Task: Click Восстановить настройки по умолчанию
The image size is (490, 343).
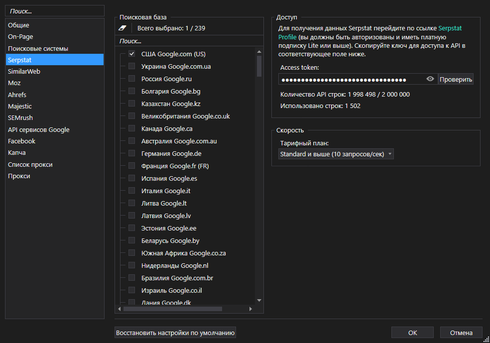Action: click(175, 333)
